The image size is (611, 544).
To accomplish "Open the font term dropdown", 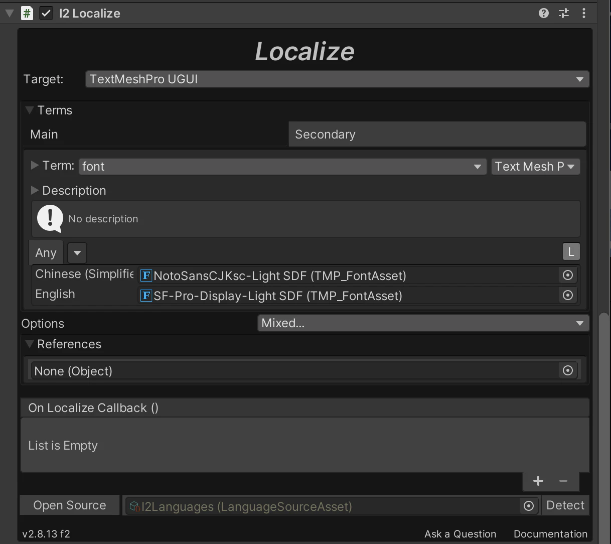I will pyautogui.click(x=282, y=166).
